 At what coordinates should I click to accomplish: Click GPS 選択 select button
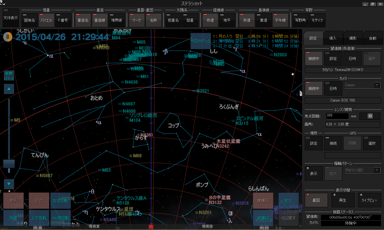(x=372, y=143)
